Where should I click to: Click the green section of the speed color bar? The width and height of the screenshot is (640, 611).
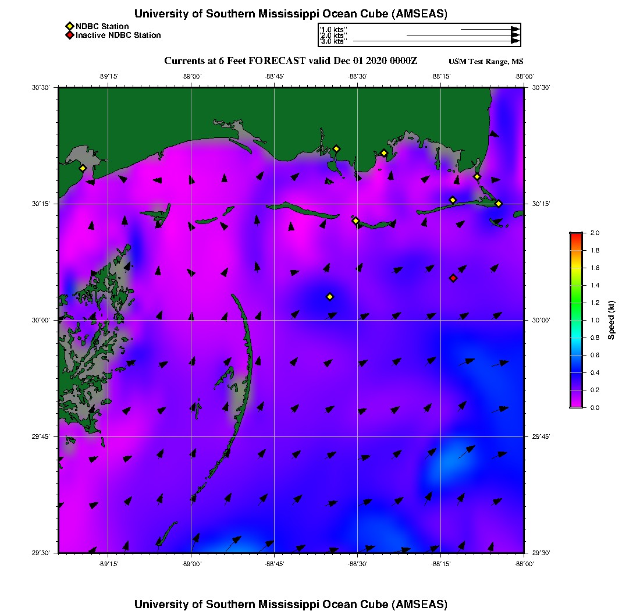(575, 303)
